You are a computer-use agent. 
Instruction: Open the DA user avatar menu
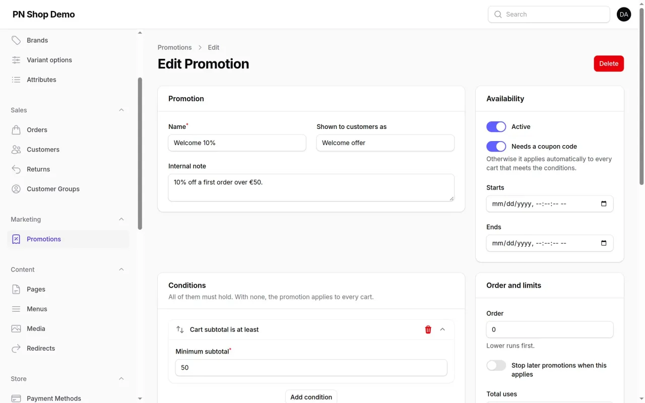click(624, 15)
